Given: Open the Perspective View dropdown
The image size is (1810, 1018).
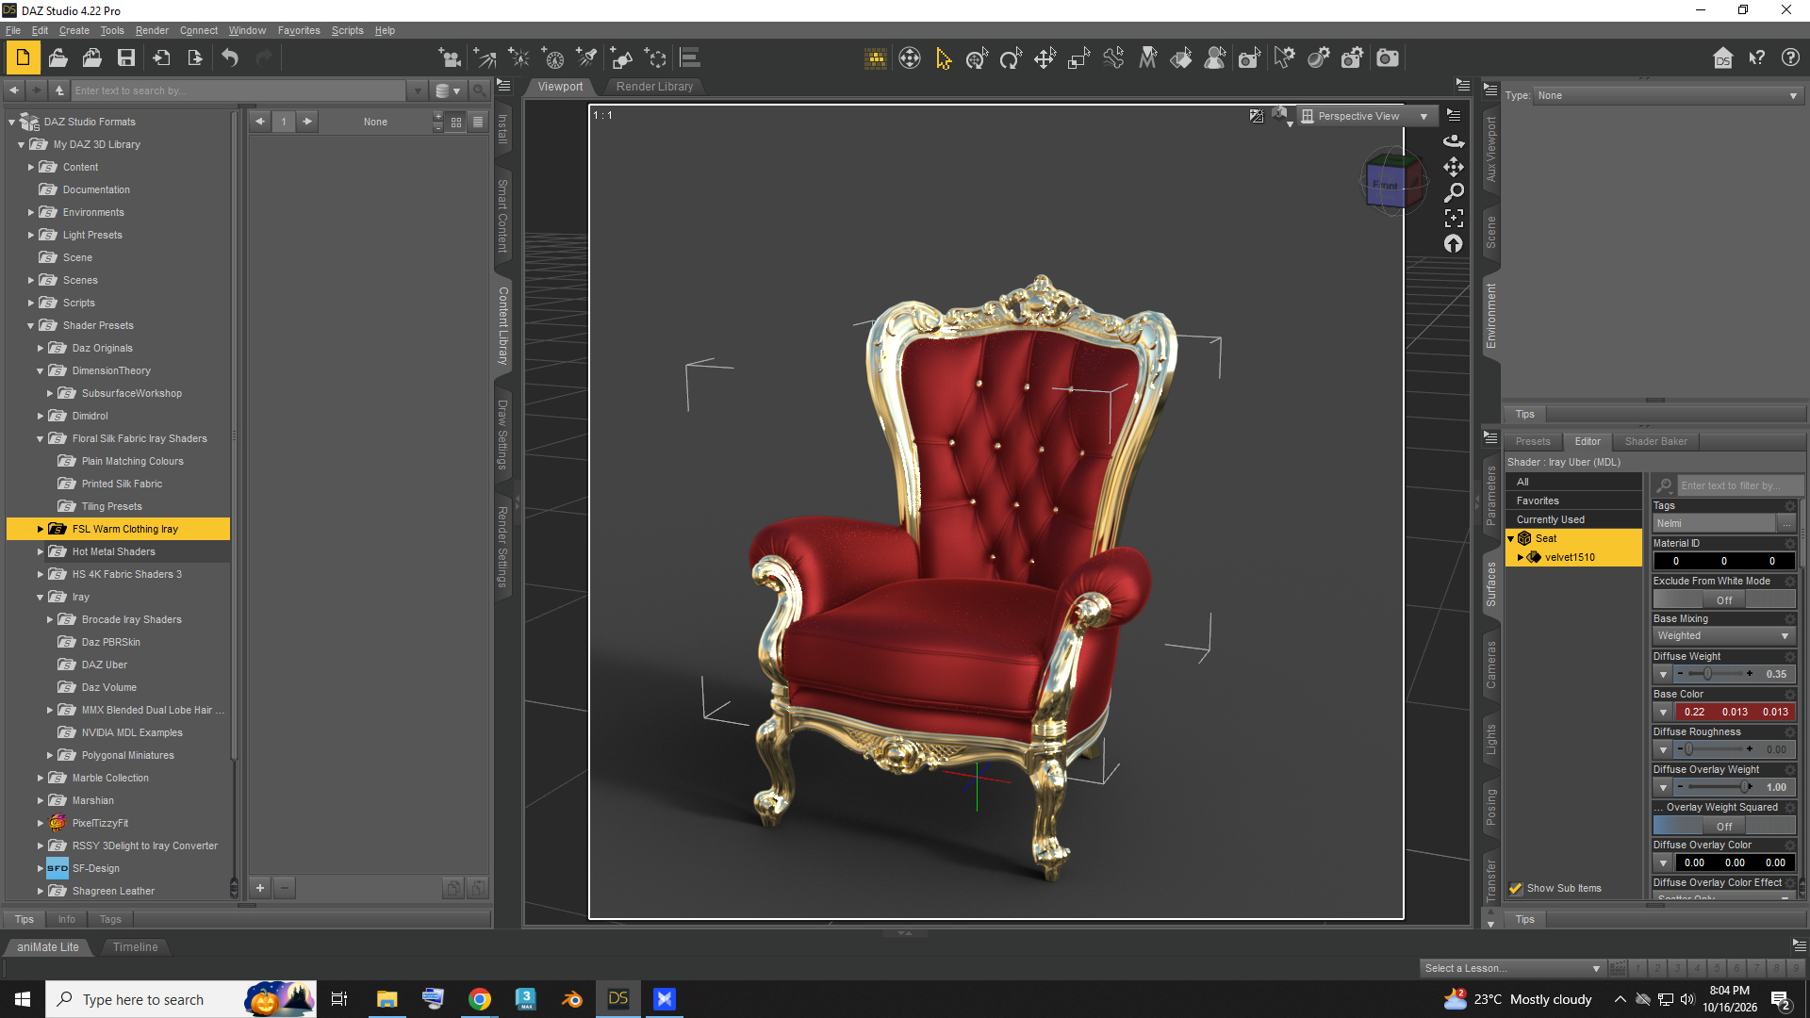Looking at the screenshot, I should click(x=1367, y=116).
